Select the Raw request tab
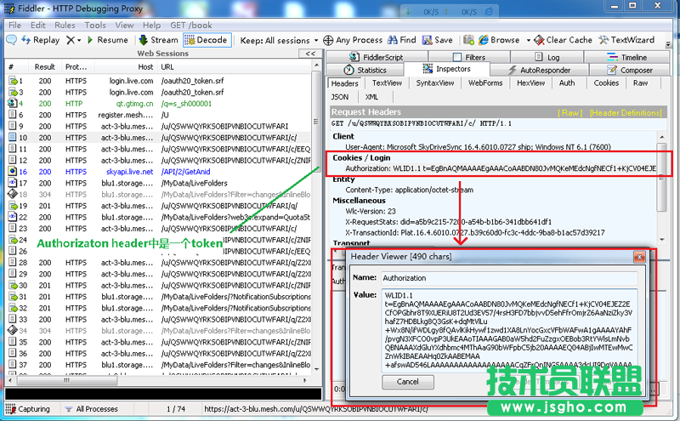The image size is (680, 421). click(x=640, y=83)
